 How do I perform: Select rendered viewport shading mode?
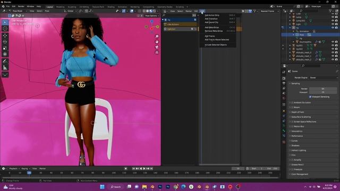[x=155, y=11]
